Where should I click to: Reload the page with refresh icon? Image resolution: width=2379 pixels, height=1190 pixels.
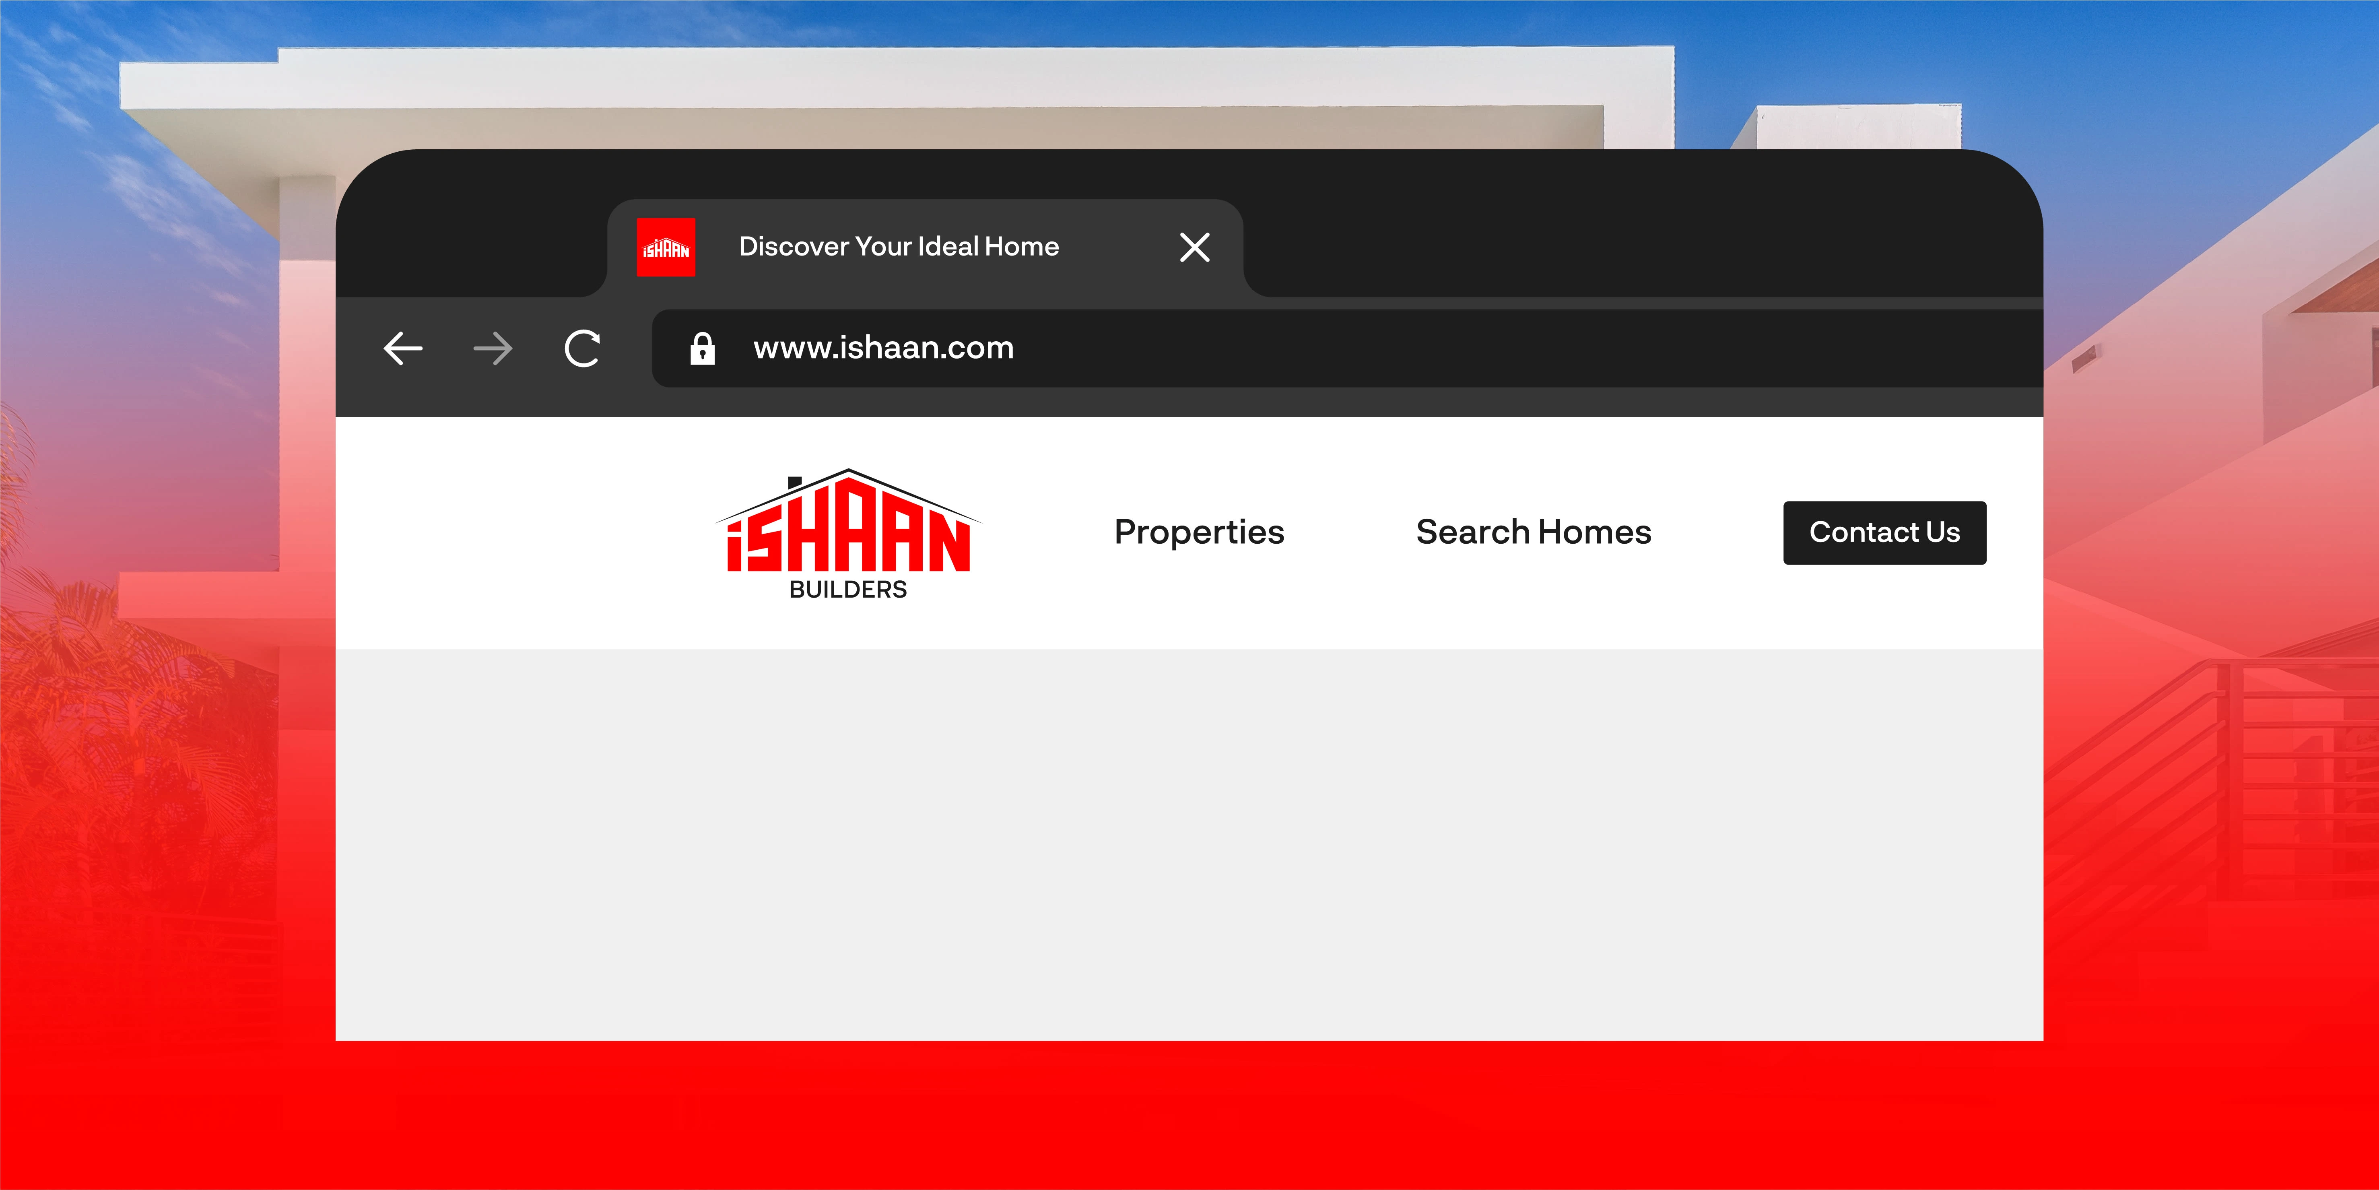coord(583,349)
